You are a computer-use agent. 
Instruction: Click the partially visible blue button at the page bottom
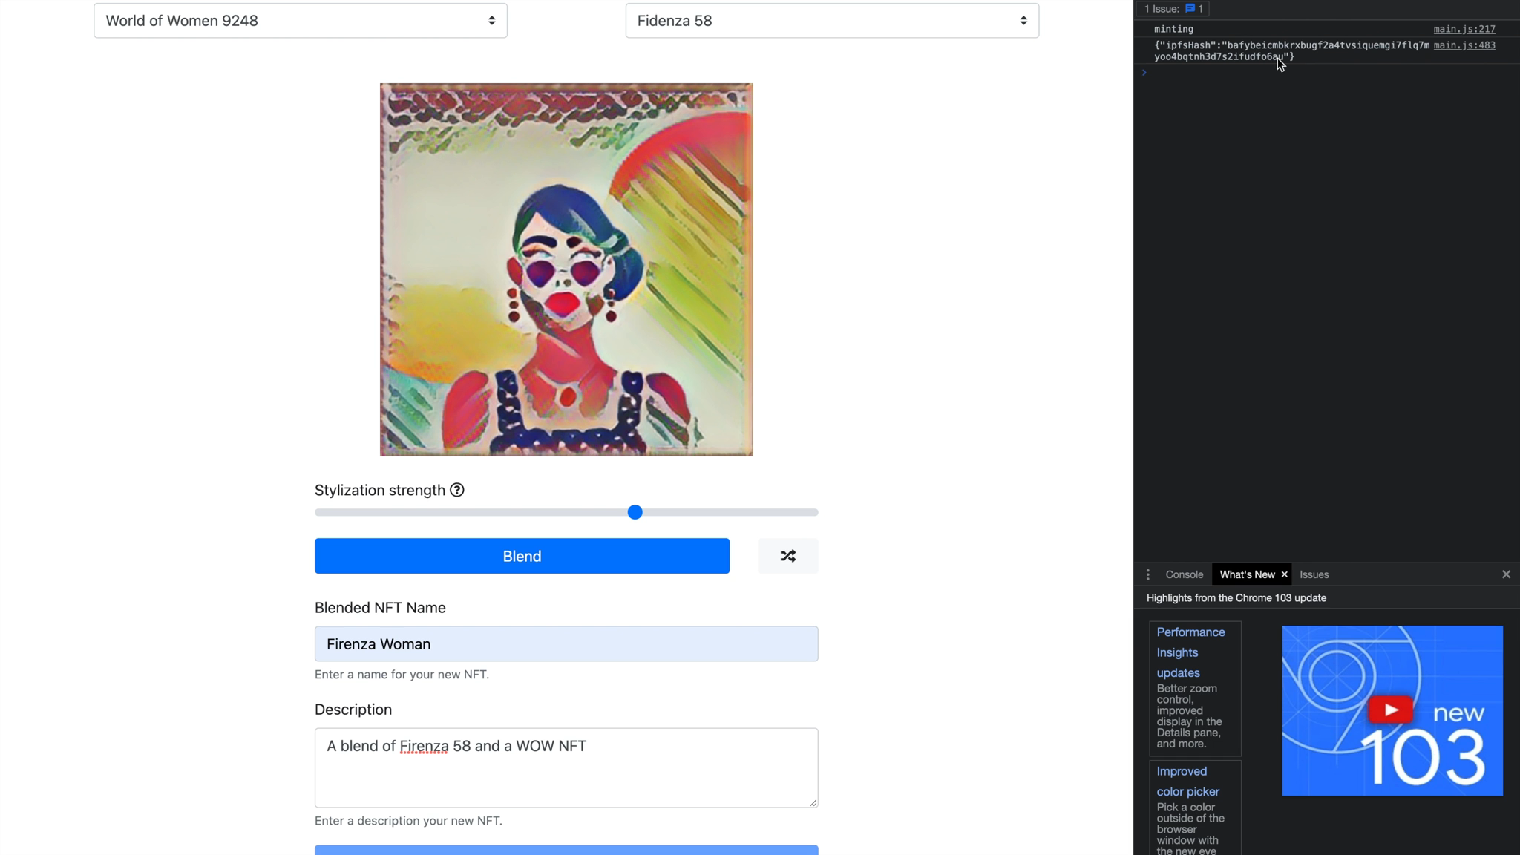[566, 850]
